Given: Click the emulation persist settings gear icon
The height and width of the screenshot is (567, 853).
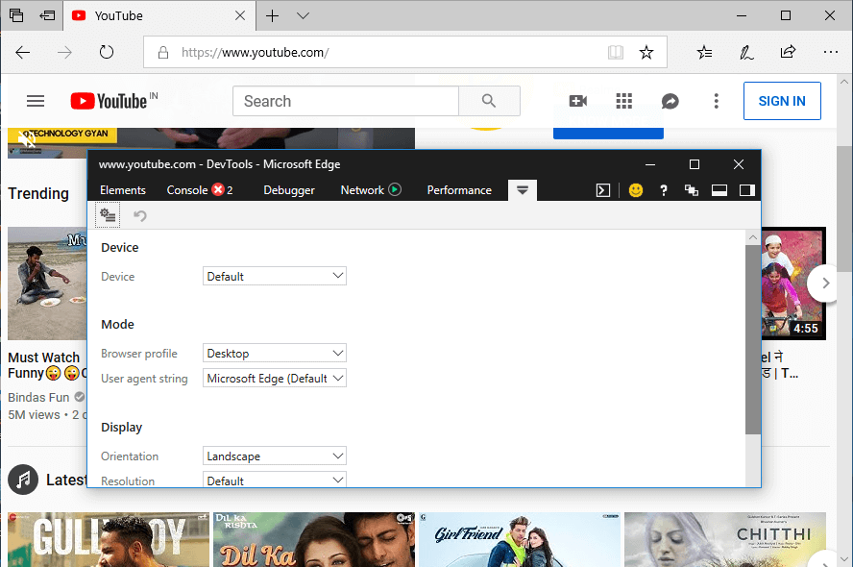Looking at the screenshot, I should pyautogui.click(x=108, y=215).
